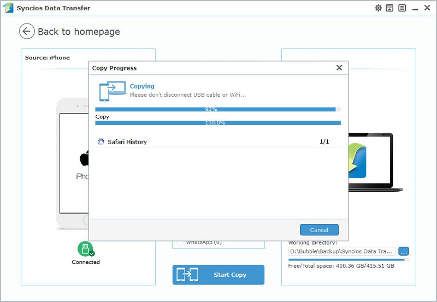Click the iPhone source device image
The height and width of the screenshot is (302, 437).
tap(73, 164)
